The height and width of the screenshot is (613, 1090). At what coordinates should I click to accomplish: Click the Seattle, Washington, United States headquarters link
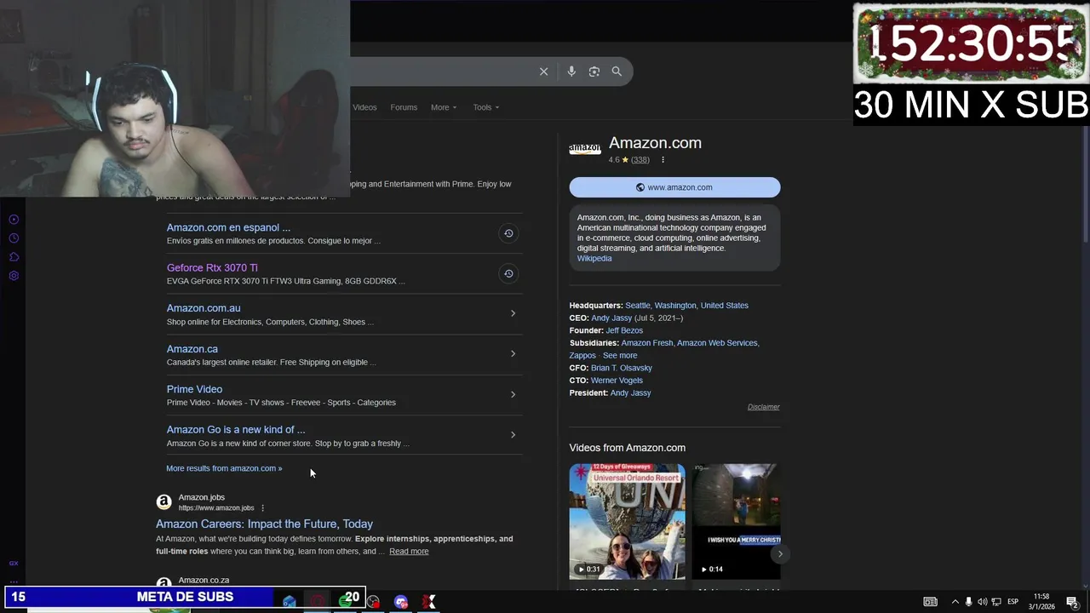(686, 306)
